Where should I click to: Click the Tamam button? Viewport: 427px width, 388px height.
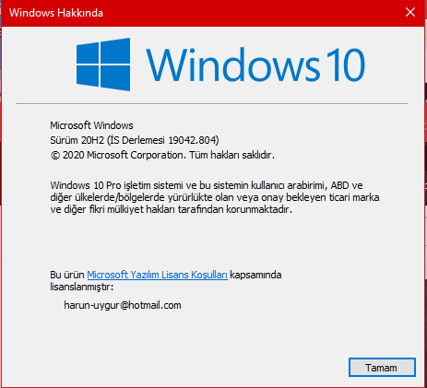coord(382,368)
